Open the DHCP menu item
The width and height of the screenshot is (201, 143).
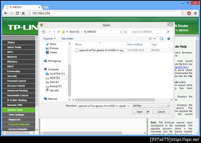[x=19, y=67]
